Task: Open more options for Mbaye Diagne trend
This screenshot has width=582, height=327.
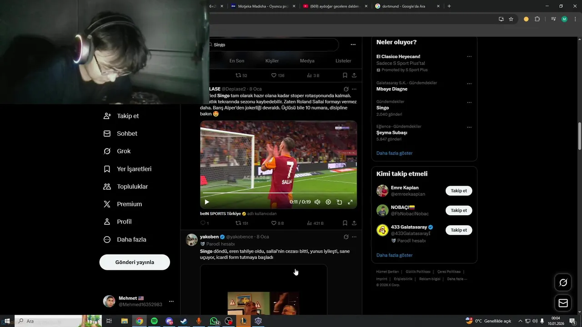Action: (469, 84)
